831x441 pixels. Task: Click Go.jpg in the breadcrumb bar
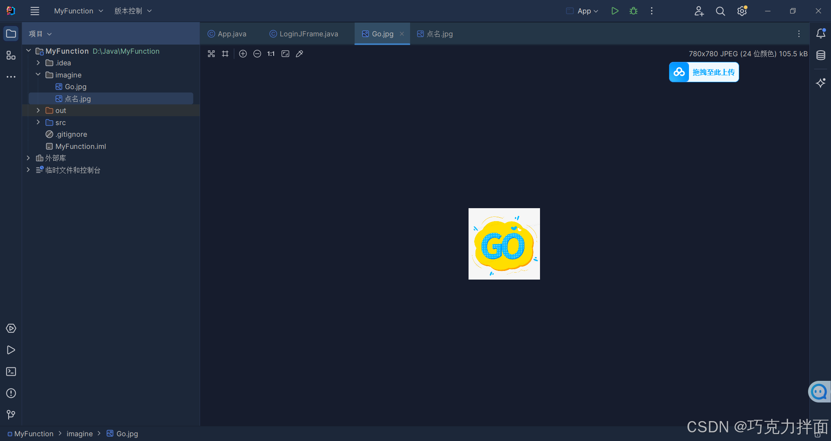click(x=123, y=434)
